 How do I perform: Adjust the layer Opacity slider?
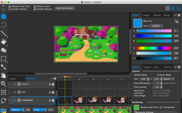click(17, 110)
